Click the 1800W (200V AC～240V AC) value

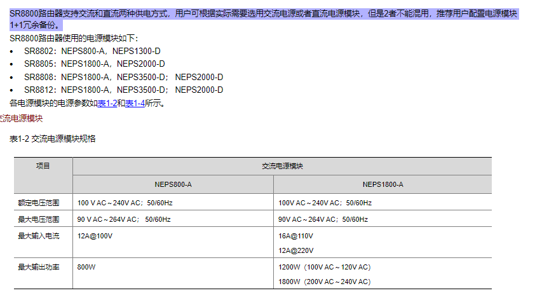pyautogui.click(x=325, y=282)
